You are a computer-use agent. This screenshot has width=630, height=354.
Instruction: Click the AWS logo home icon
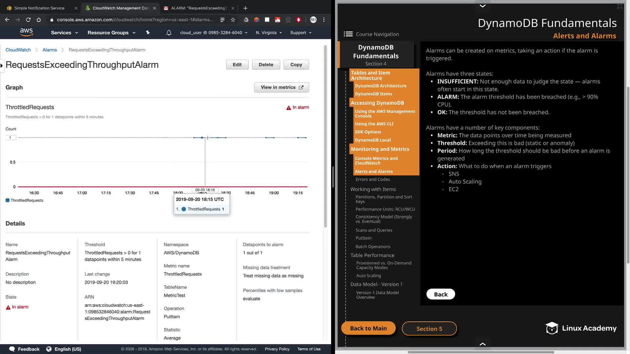click(x=26, y=32)
